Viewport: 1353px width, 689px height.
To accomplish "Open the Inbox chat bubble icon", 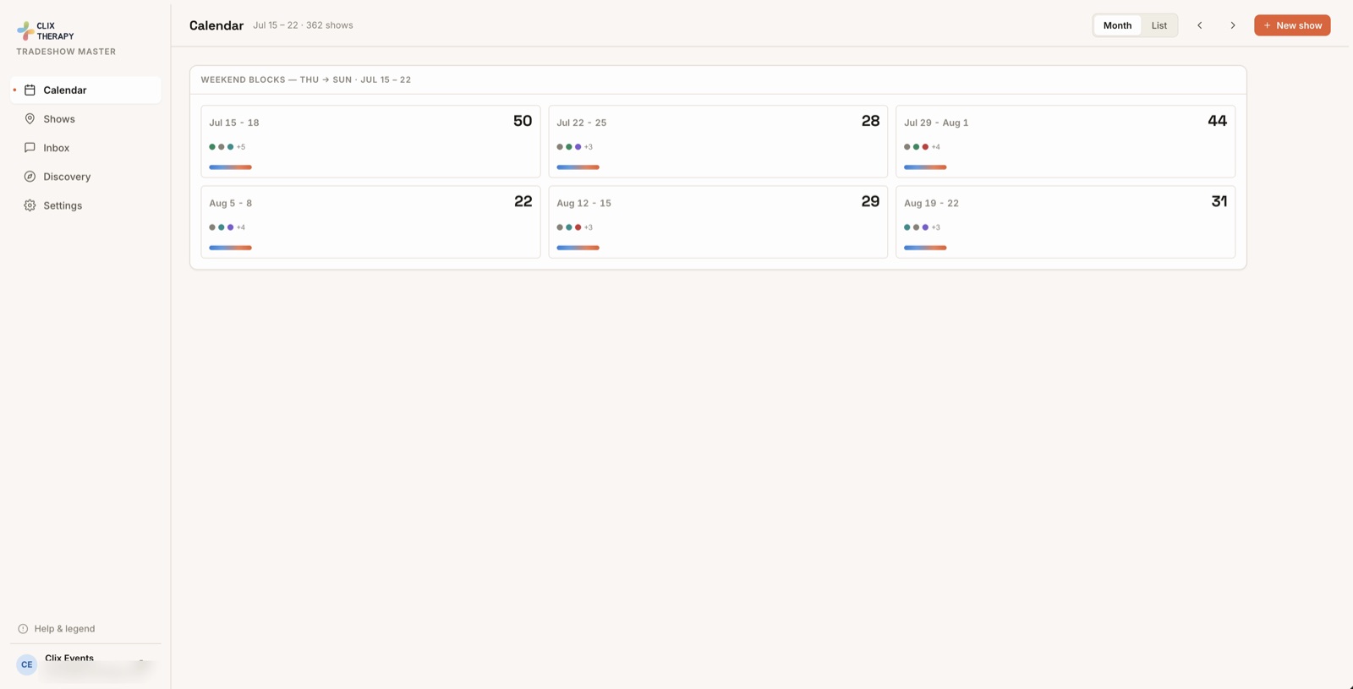I will pyautogui.click(x=30, y=147).
